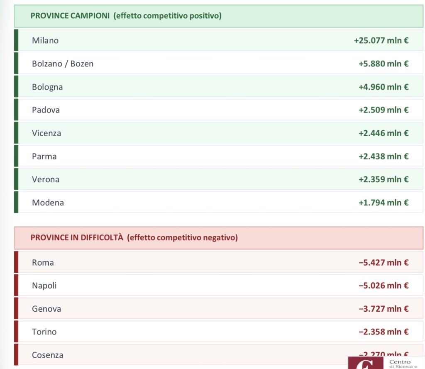
Task: Click the +5.880 mln € Bolzano value
Action: point(383,64)
